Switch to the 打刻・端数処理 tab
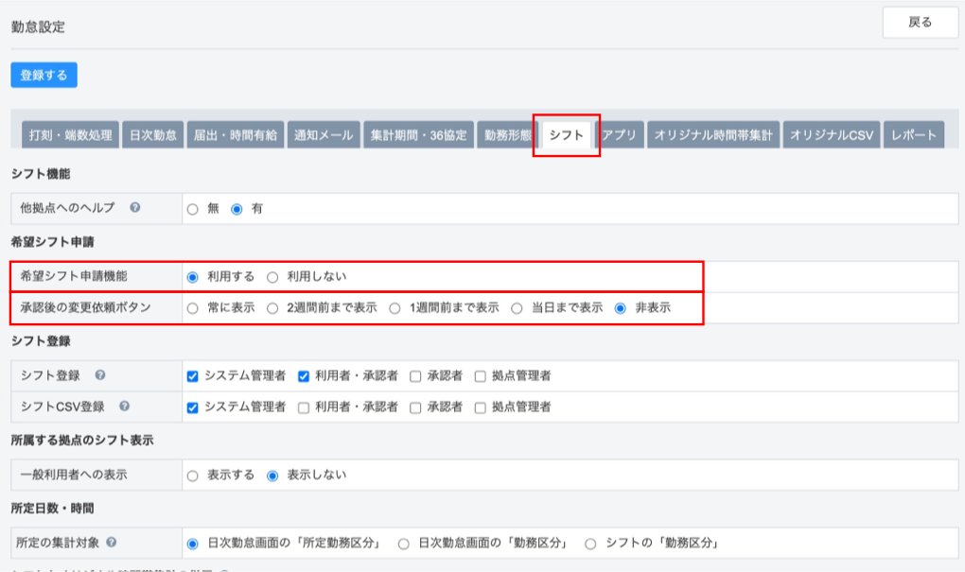Viewport: 965px width, 572px height. pyautogui.click(x=70, y=135)
